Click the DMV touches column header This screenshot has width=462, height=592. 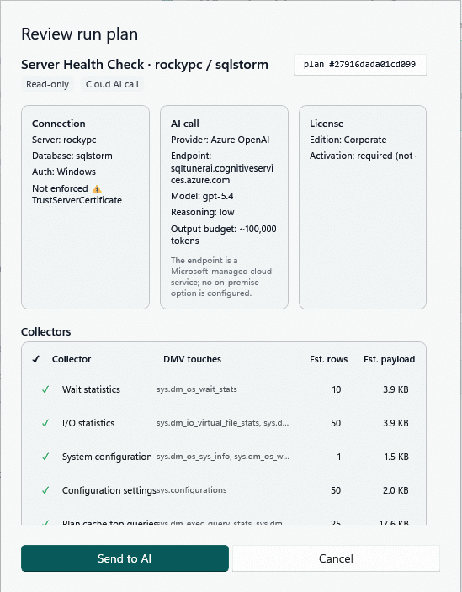pyautogui.click(x=192, y=359)
